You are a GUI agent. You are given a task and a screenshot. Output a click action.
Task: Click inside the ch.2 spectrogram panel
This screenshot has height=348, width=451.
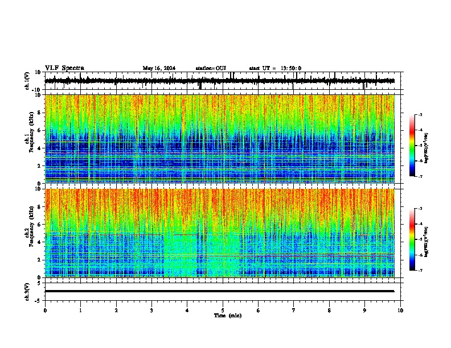(220, 233)
